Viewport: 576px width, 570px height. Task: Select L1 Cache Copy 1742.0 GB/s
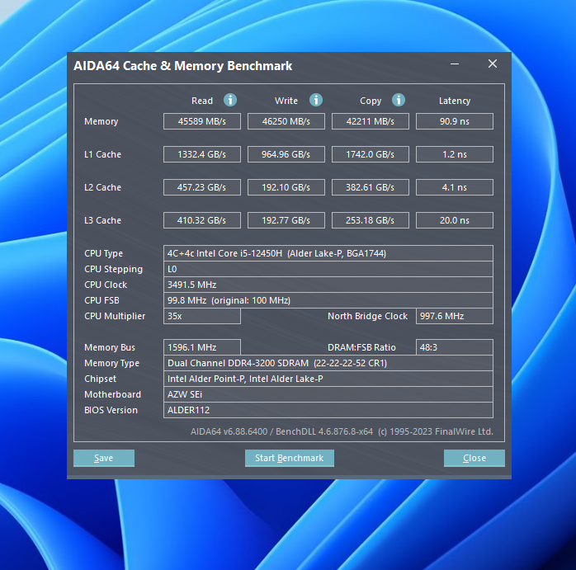coord(371,154)
